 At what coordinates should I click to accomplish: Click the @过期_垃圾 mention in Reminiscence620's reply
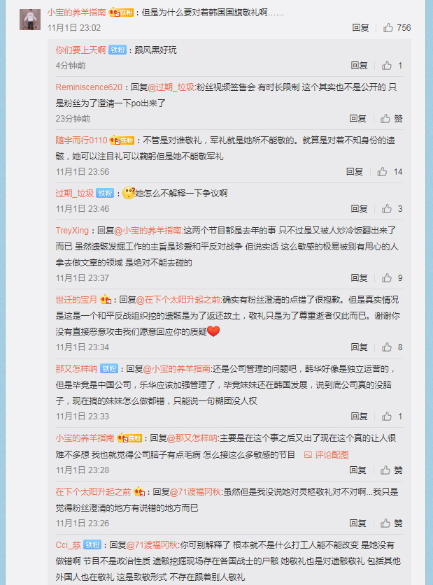[x=171, y=87]
